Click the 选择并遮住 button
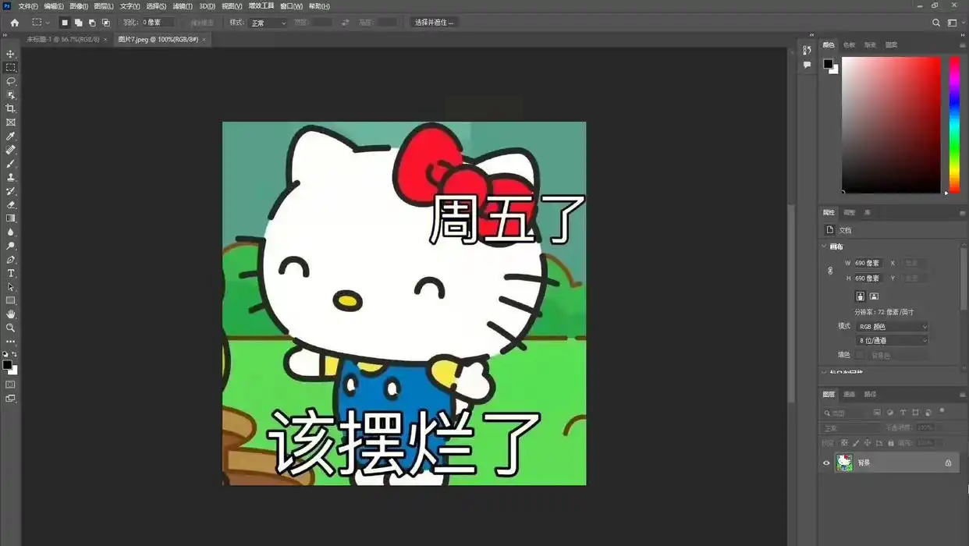This screenshot has width=969, height=546. [x=434, y=23]
